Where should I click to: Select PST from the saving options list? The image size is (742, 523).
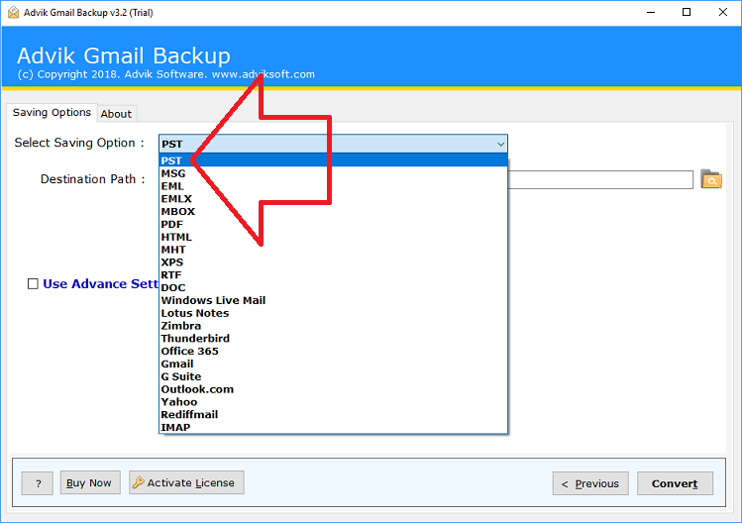(333, 160)
